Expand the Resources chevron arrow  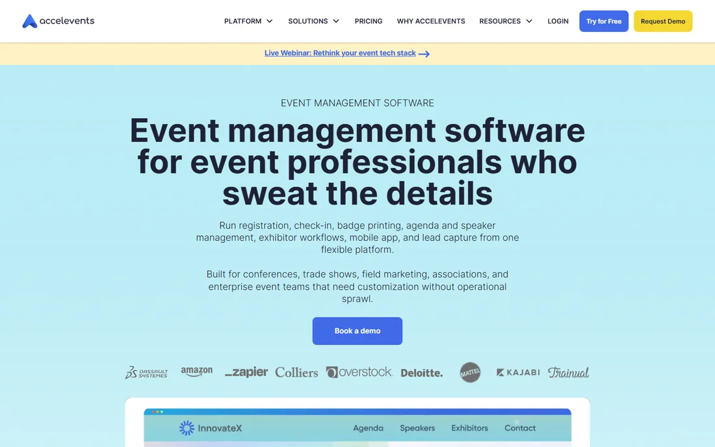[x=529, y=21]
